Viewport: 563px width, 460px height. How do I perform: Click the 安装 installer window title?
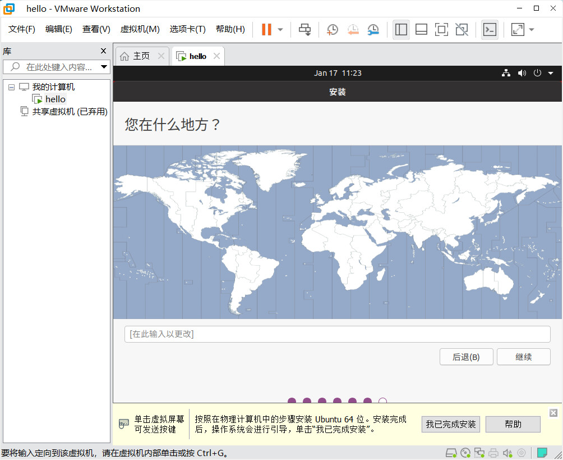[338, 92]
